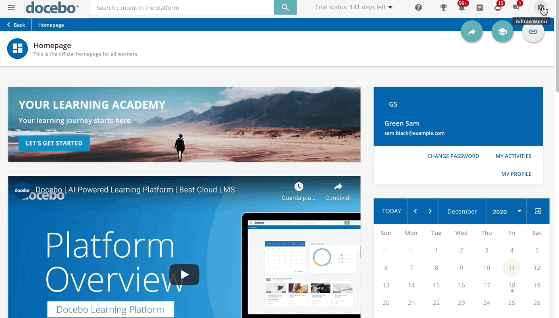Click the graduation cap round button

click(502, 32)
